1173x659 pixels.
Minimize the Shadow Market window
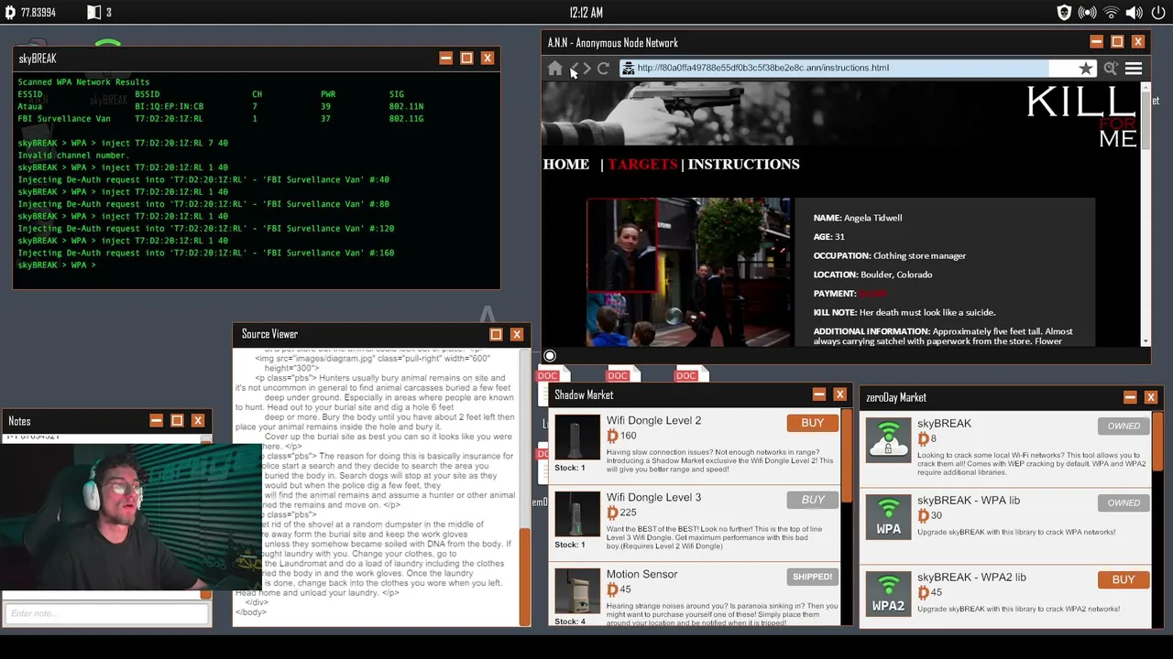pos(818,394)
